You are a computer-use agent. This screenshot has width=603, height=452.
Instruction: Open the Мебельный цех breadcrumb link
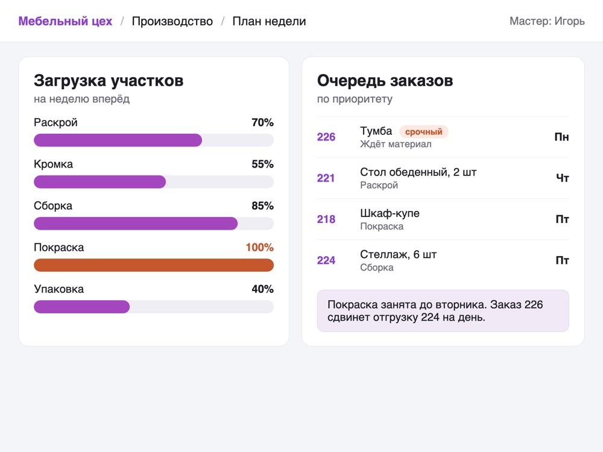click(x=65, y=21)
